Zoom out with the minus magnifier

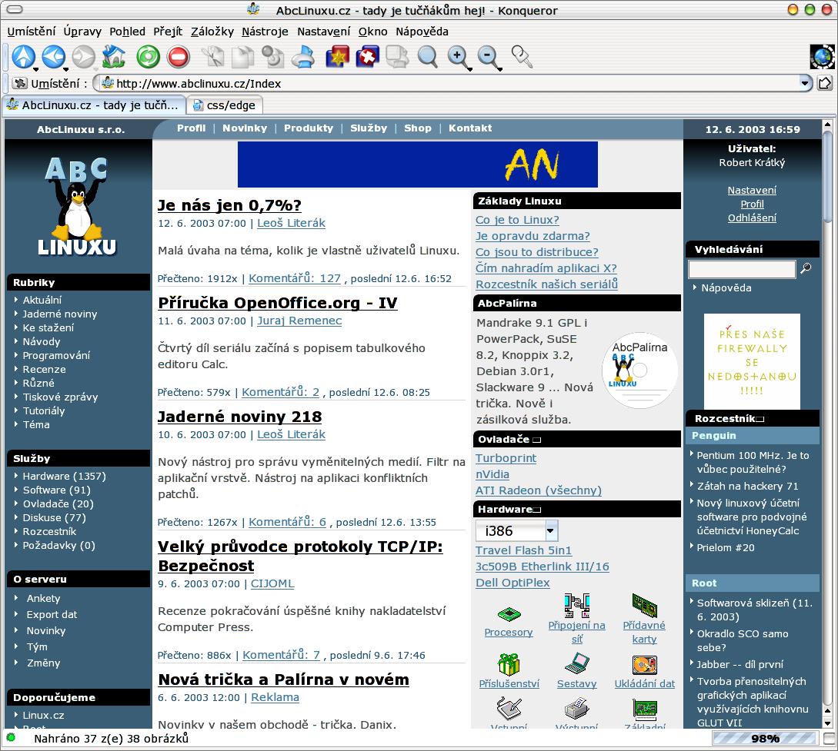point(487,57)
